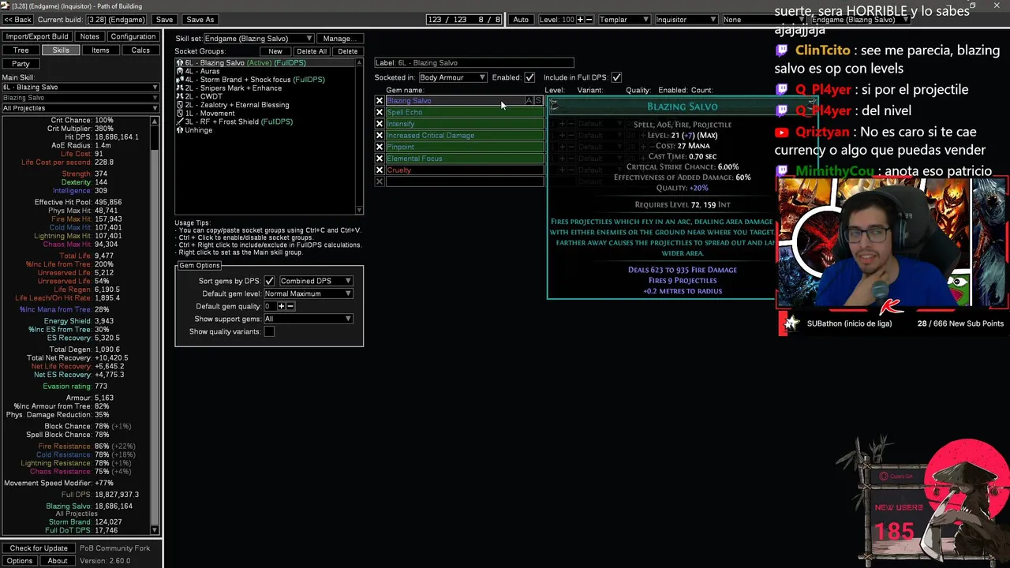Open the Main Skill 6L Blazing Salvo dropdown
Screen dimensions: 1010x568
tap(80, 88)
